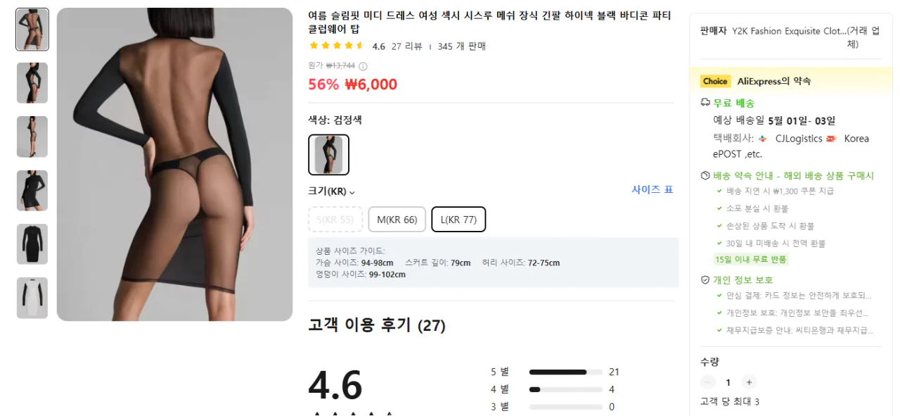Image resolution: width=900 pixels, height=416 pixels.
Task: Click the delivery promise box icon
Action: pos(705,176)
